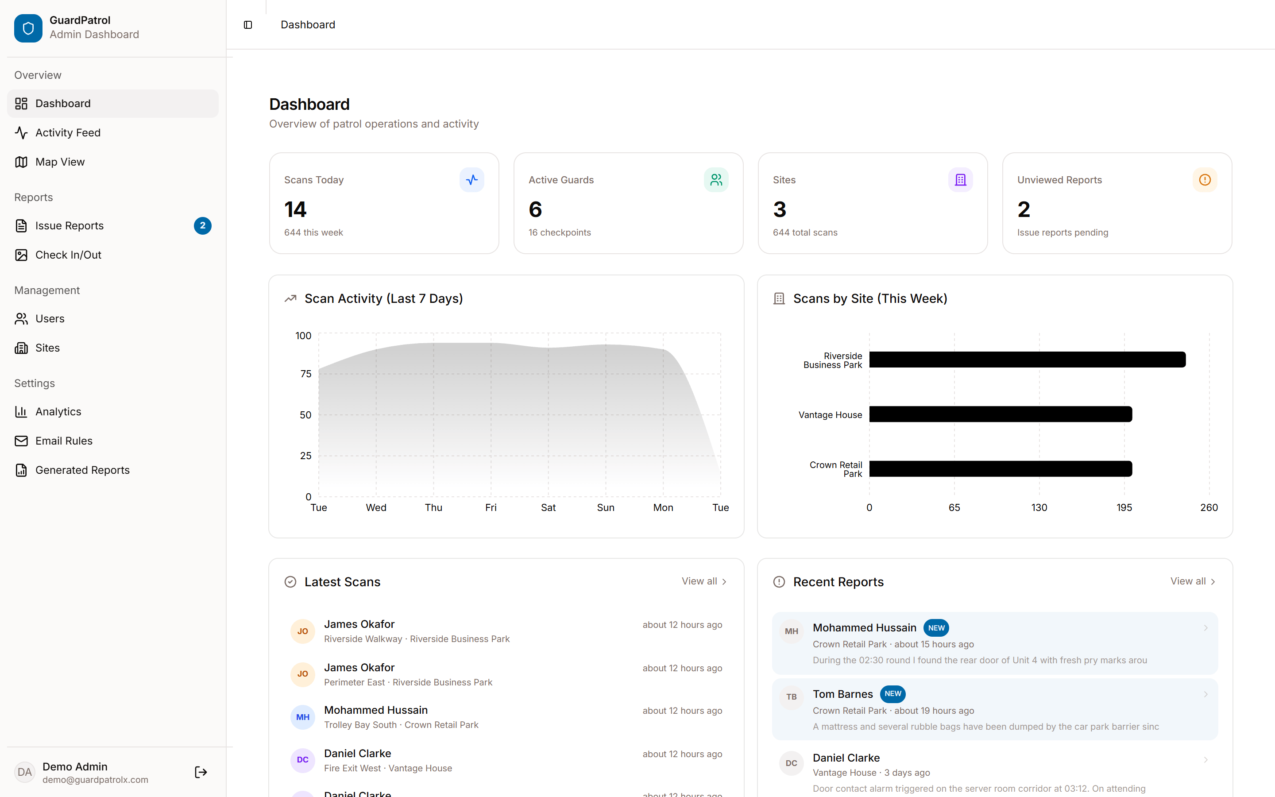Click the Scan Activity trend icon
This screenshot has height=797, width=1275.
(x=290, y=299)
